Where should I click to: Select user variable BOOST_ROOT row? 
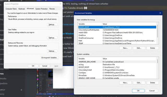117,27
